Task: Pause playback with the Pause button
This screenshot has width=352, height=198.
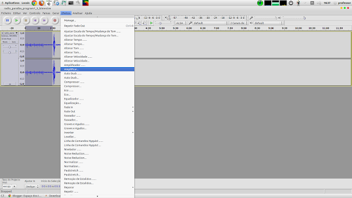Action: coord(7,20)
